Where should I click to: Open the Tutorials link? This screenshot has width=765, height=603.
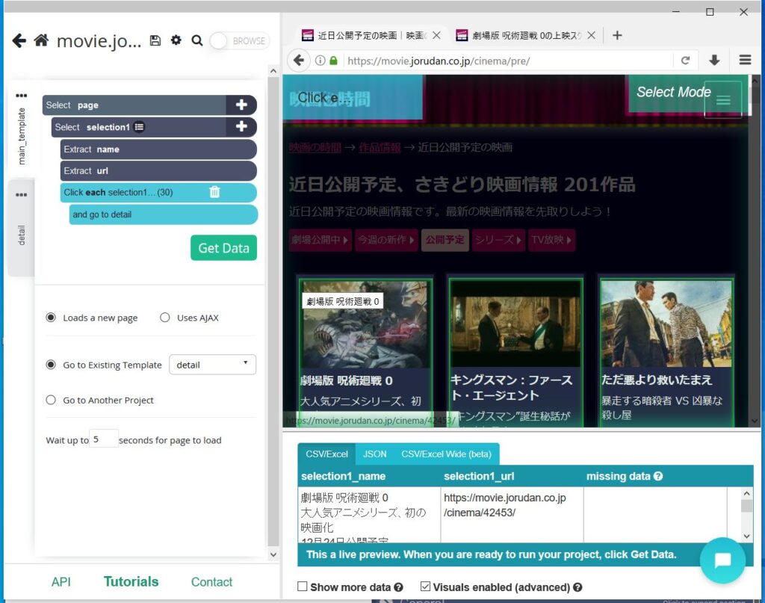[131, 581]
